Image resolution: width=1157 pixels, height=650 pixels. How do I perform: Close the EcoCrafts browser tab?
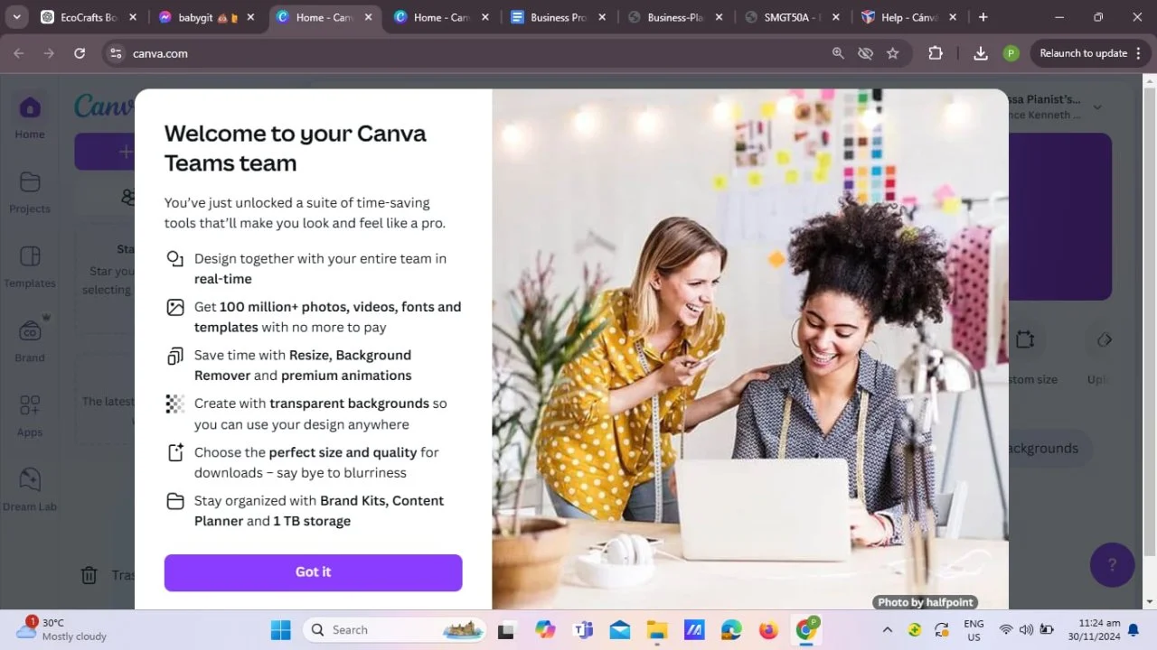(133, 17)
